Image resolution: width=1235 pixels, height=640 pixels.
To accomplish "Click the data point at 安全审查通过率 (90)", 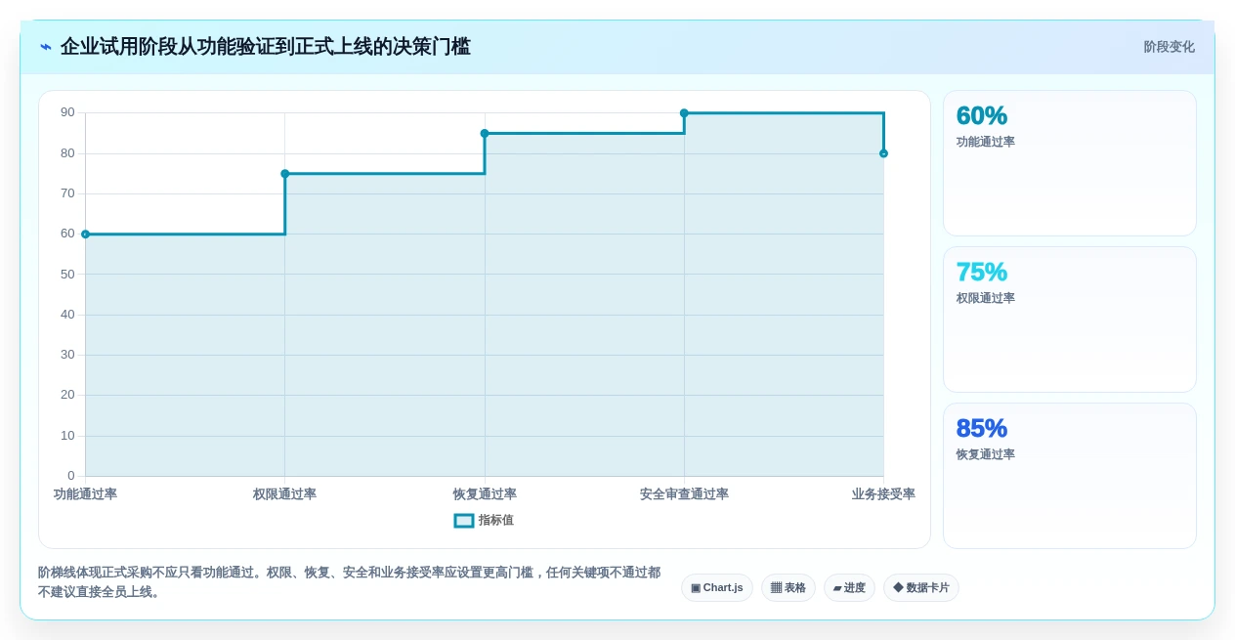I will (684, 113).
